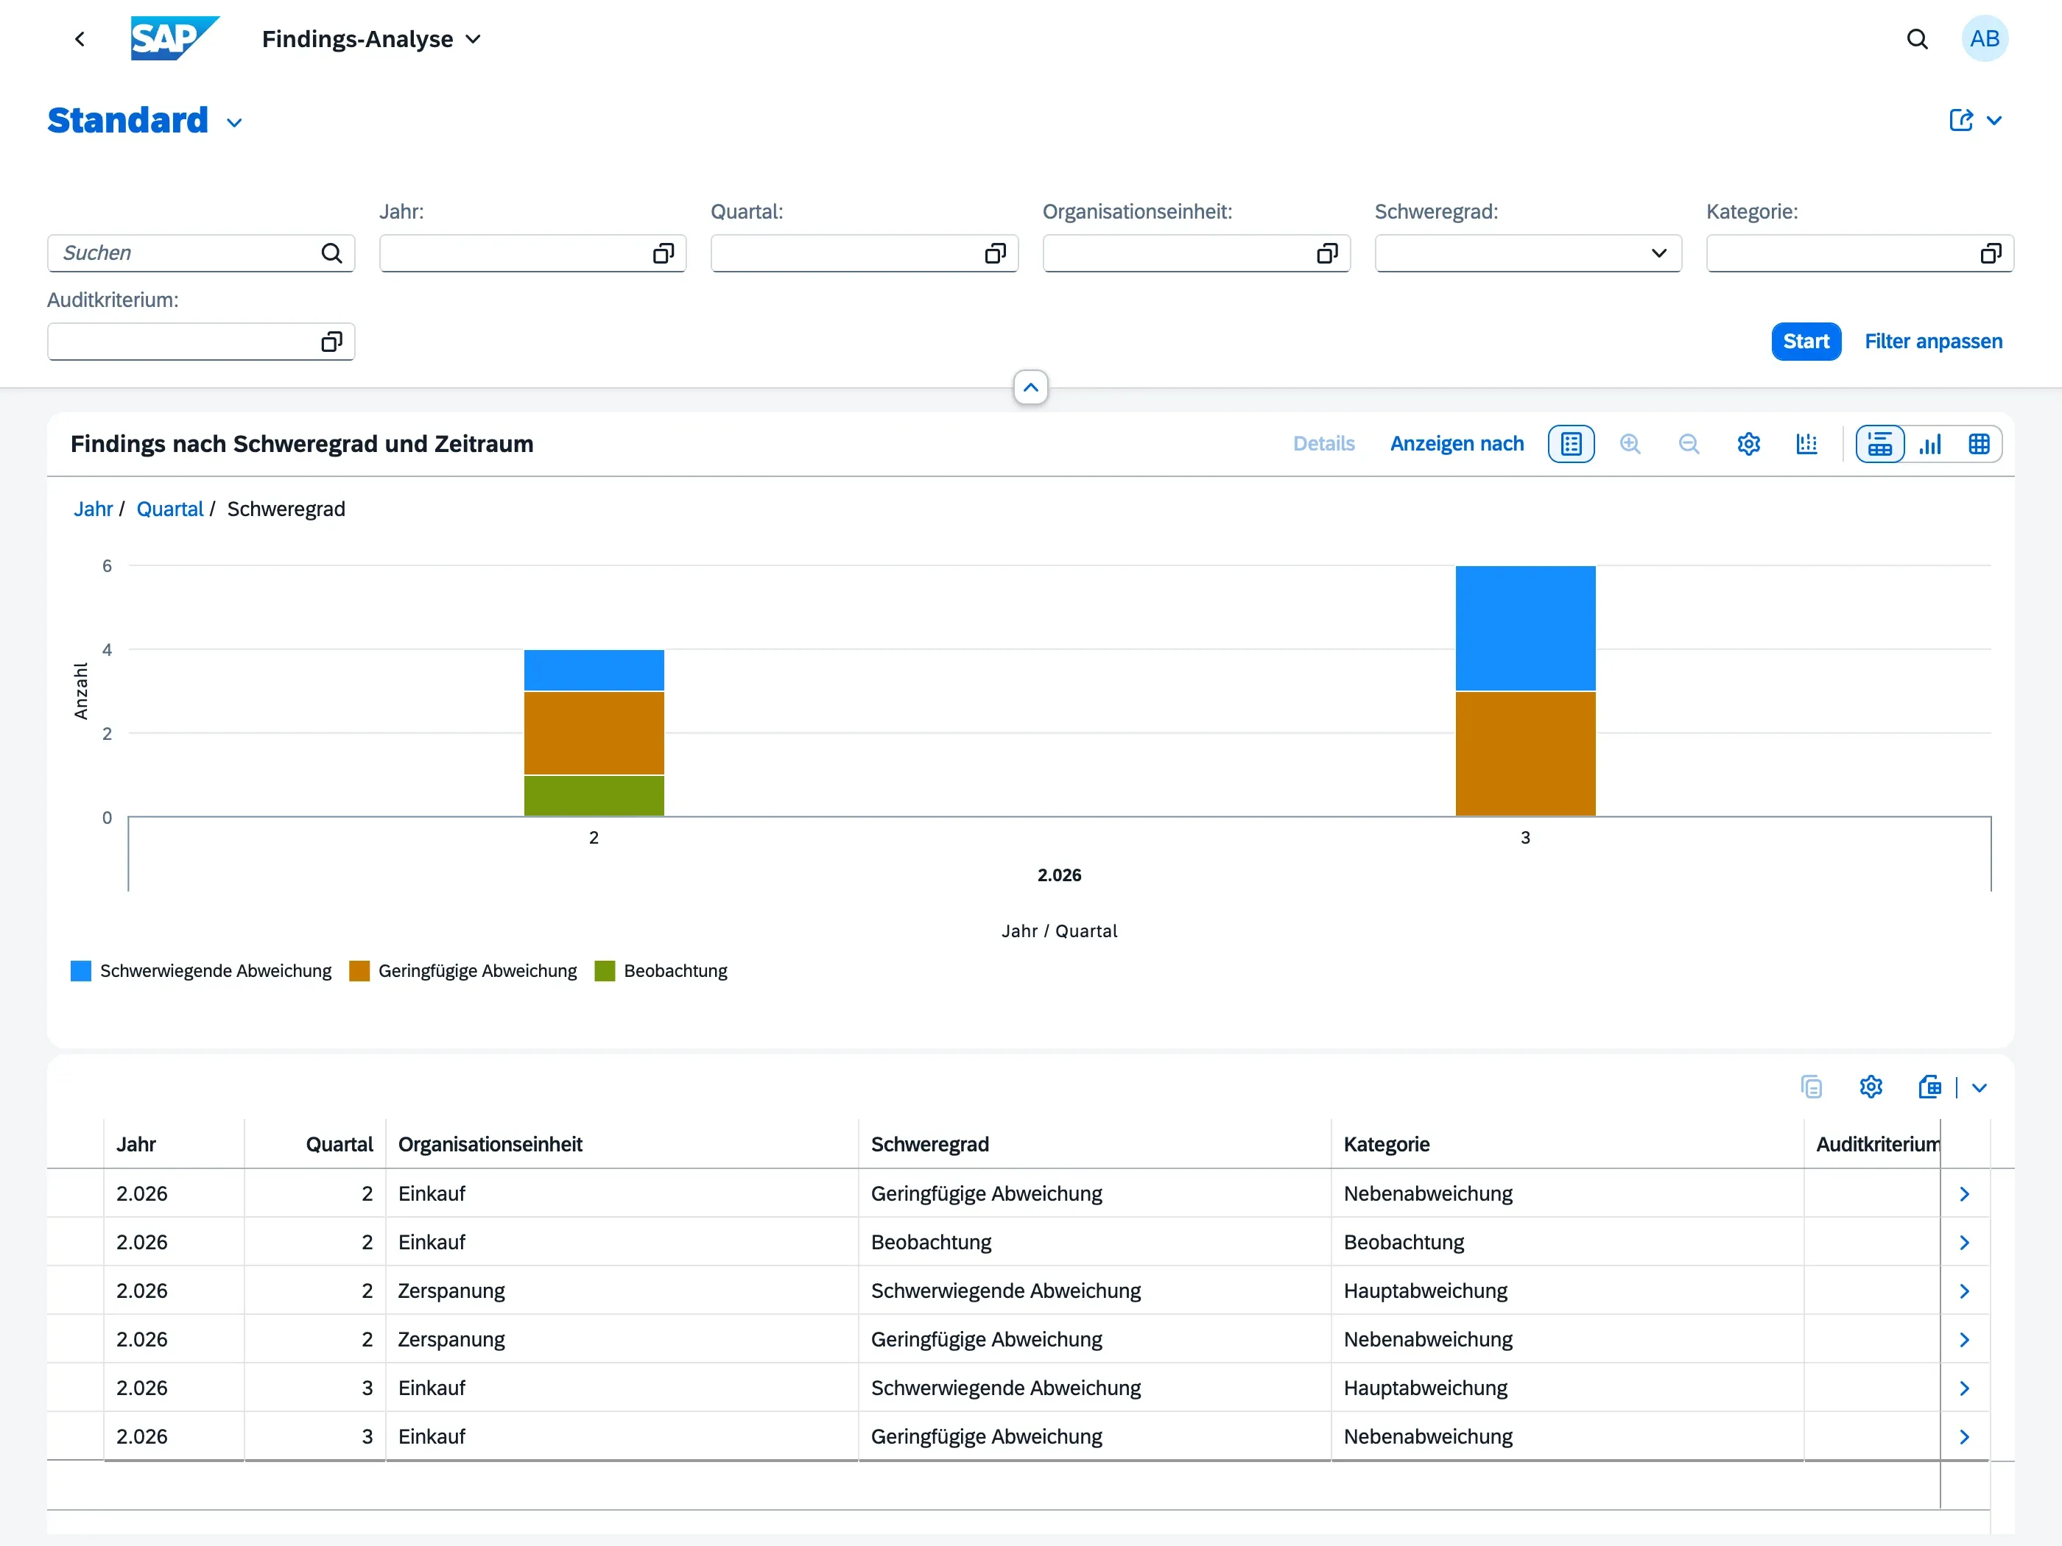
Task: Navigate into the Zerspanung Hauptabweichung row
Action: (1964, 1291)
